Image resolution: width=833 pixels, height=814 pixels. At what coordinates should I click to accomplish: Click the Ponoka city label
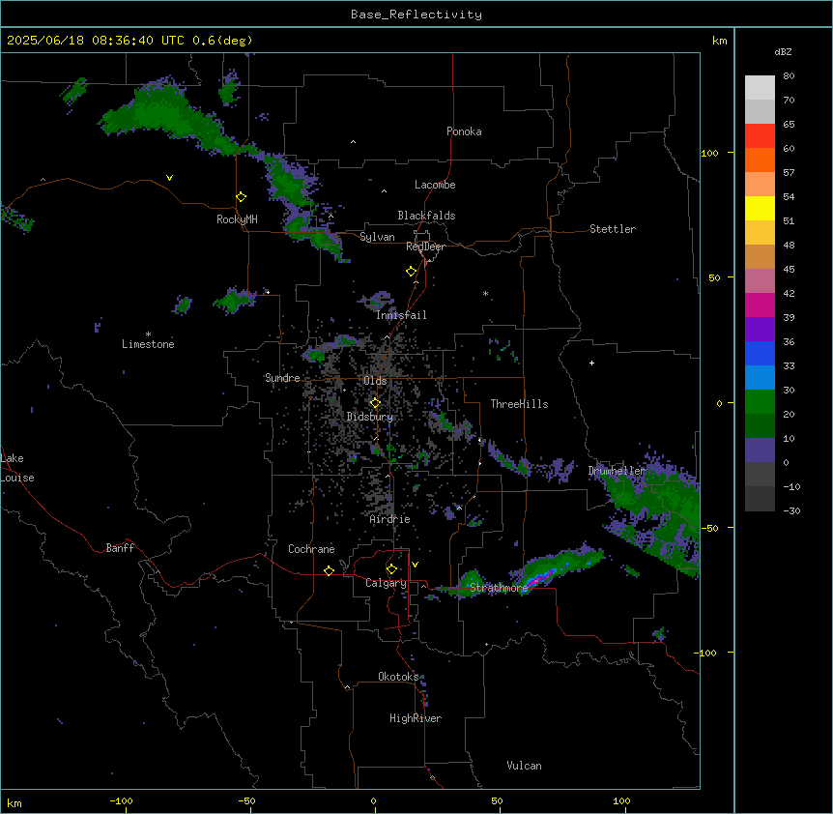[464, 131]
